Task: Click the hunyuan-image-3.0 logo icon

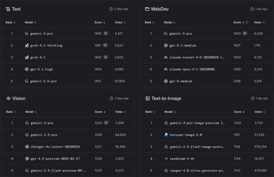Action: pos(166,135)
